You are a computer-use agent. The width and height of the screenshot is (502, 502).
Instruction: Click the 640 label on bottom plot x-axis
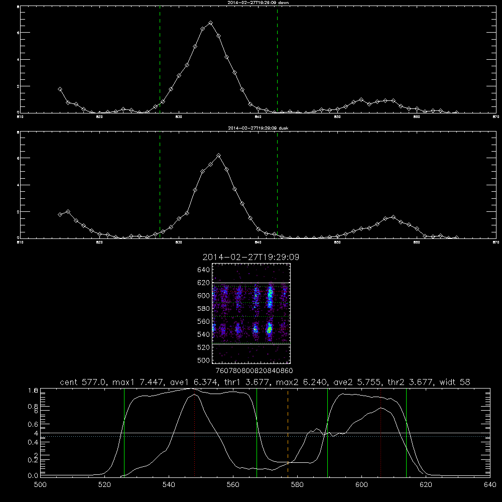coord(490,485)
